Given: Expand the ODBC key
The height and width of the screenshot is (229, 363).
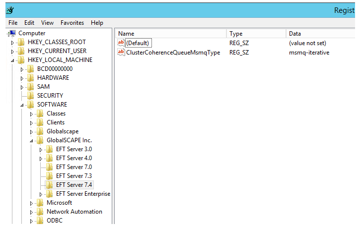Looking at the screenshot, I should [x=31, y=222].
